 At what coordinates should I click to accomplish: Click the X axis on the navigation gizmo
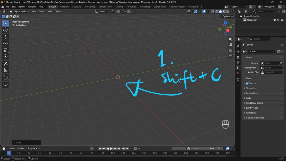tap(228, 30)
